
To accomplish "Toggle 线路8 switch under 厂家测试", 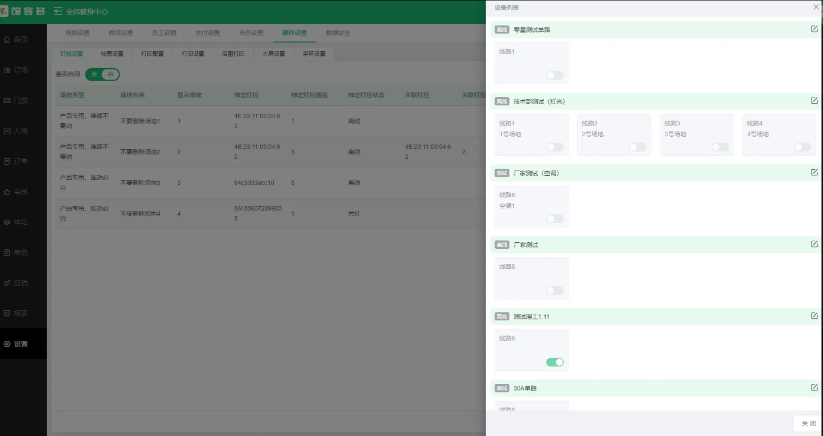I will (555, 290).
